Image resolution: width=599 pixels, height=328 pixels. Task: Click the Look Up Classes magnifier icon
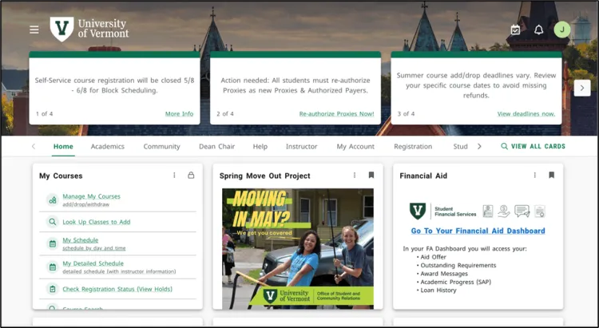[53, 222]
